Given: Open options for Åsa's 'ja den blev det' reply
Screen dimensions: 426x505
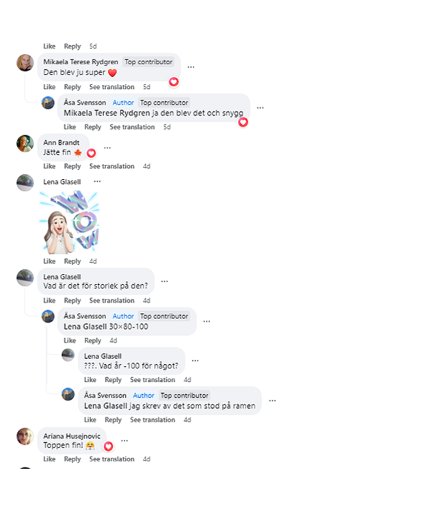Looking at the screenshot, I should (x=260, y=107).
